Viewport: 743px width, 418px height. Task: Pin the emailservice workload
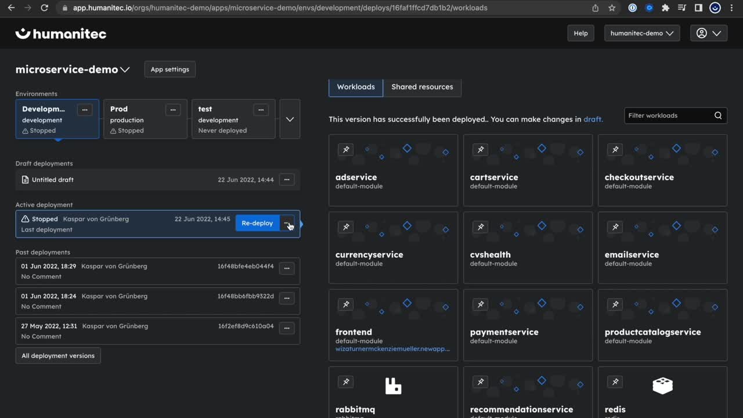click(x=615, y=226)
